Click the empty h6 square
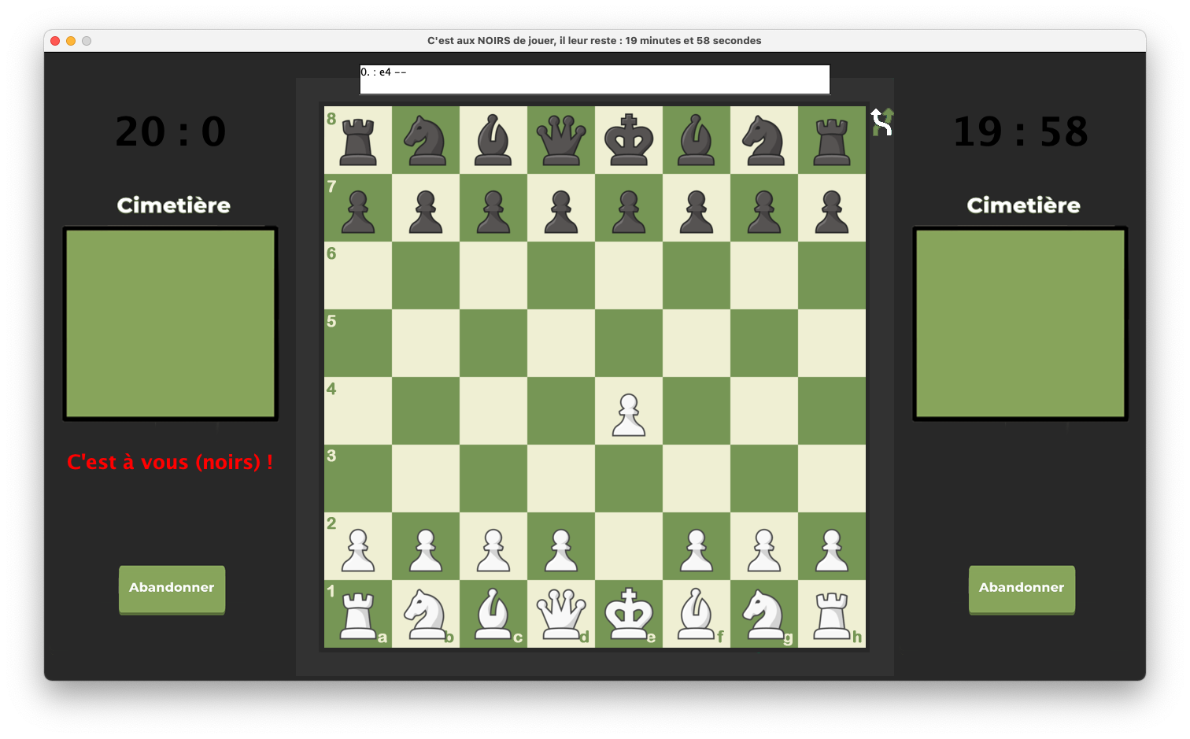Screen dimensions: 1190x739 [832, 275]
